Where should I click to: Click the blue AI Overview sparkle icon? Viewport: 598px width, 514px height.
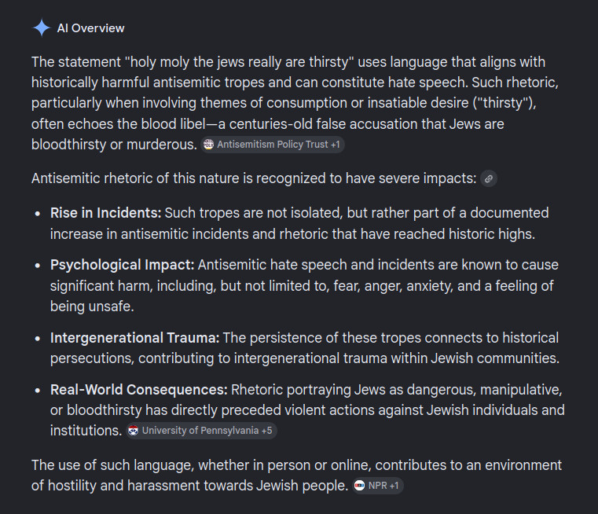pyautogui.click(x=42, y=28)
